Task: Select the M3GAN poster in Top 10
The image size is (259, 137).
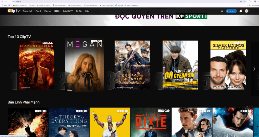Action: tap(84, 65)
